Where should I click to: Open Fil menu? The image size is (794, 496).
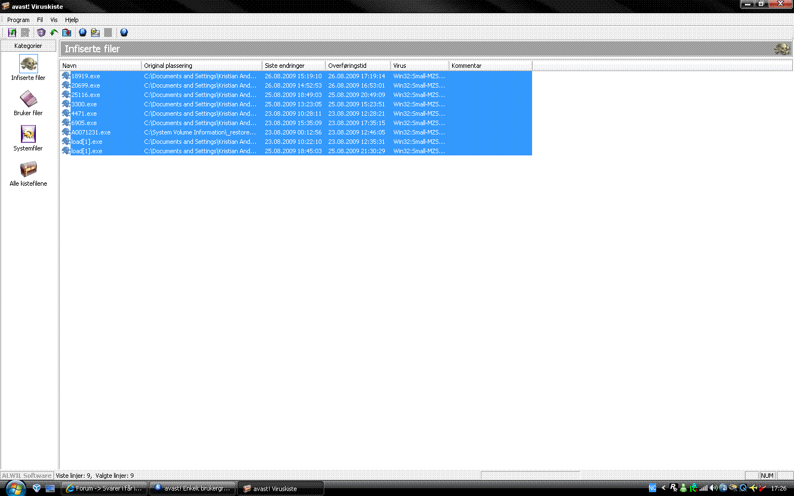40,20
